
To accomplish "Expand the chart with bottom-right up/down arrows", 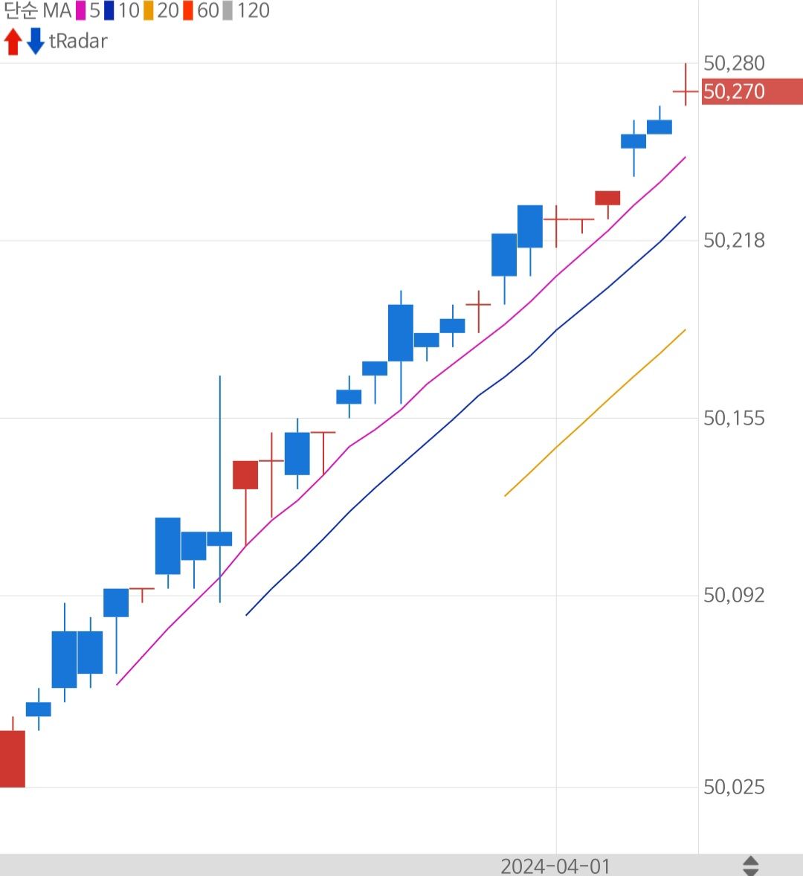I will click(x=751, y=866).
